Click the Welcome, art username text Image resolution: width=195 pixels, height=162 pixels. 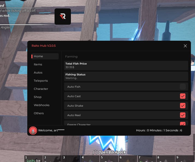pyautogui.click(x=51, y=130)
